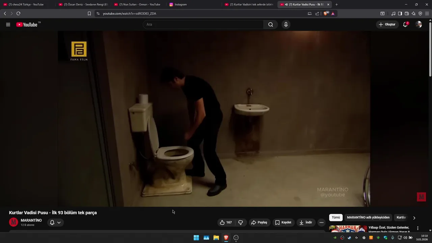Open the YouTube hamburger guide menu
Screen dimensions: 432x243
tap(8, 25)
